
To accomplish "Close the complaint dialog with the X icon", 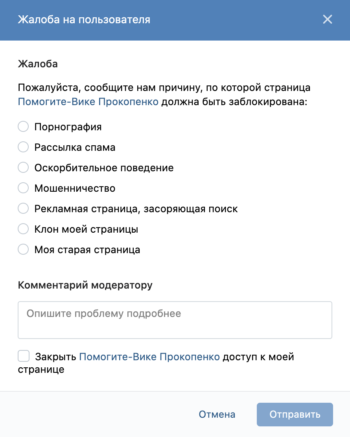I will pyautogui.click(x=327, y=20).
